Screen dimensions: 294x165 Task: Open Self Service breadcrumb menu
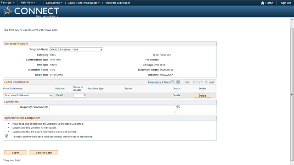coord(54,3)
